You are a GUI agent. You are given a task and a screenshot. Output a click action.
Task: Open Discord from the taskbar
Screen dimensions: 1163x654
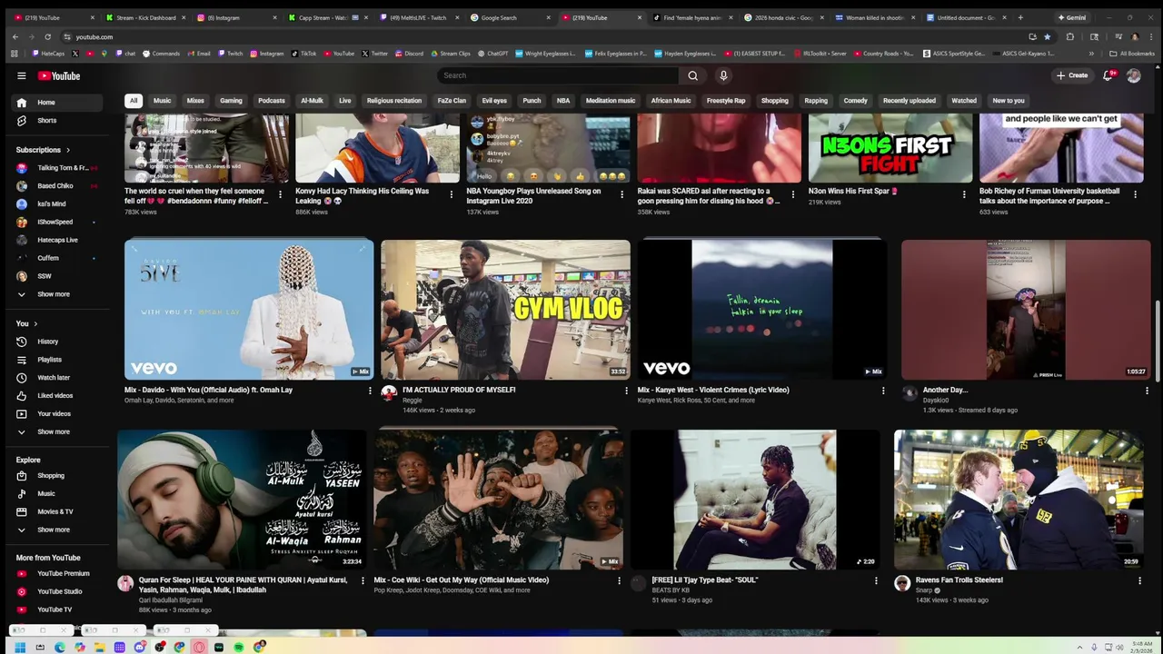point(139,647)
